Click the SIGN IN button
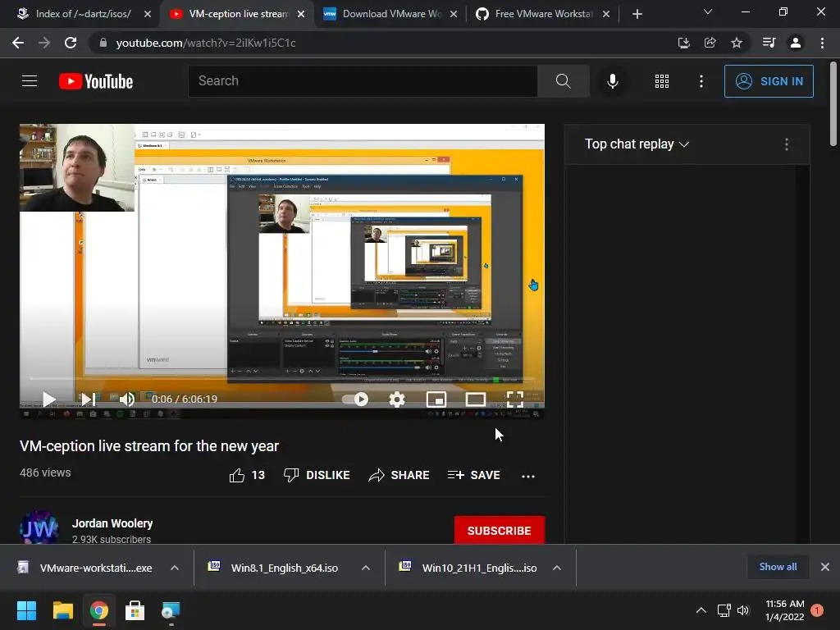This screenshot has height=630, width=840. [769, 81]
